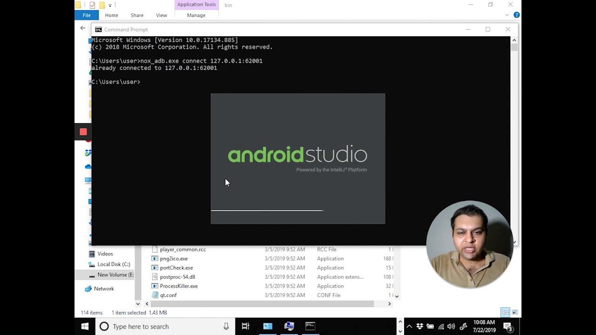
Task: Open the taskbar clock and date
Action: click(484, 326)
